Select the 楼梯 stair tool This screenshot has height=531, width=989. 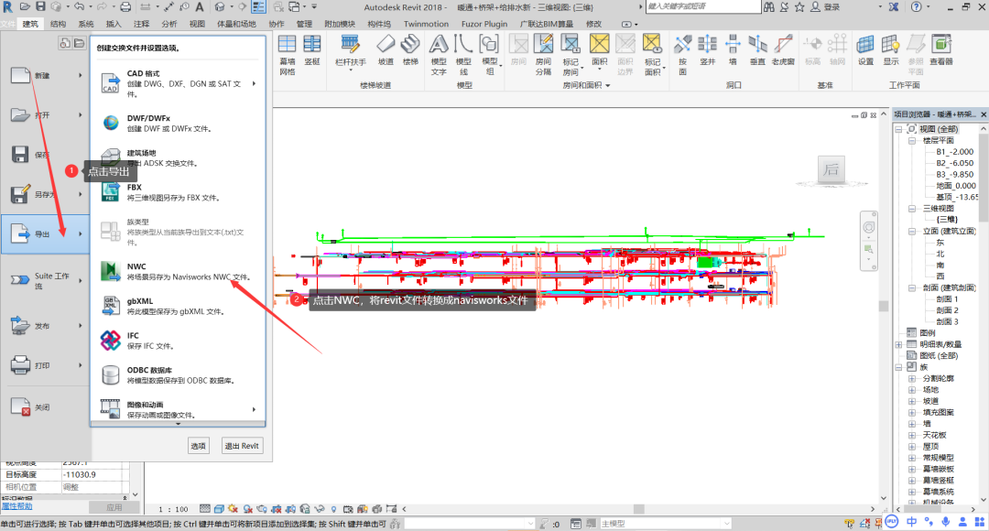pos(410,50)
